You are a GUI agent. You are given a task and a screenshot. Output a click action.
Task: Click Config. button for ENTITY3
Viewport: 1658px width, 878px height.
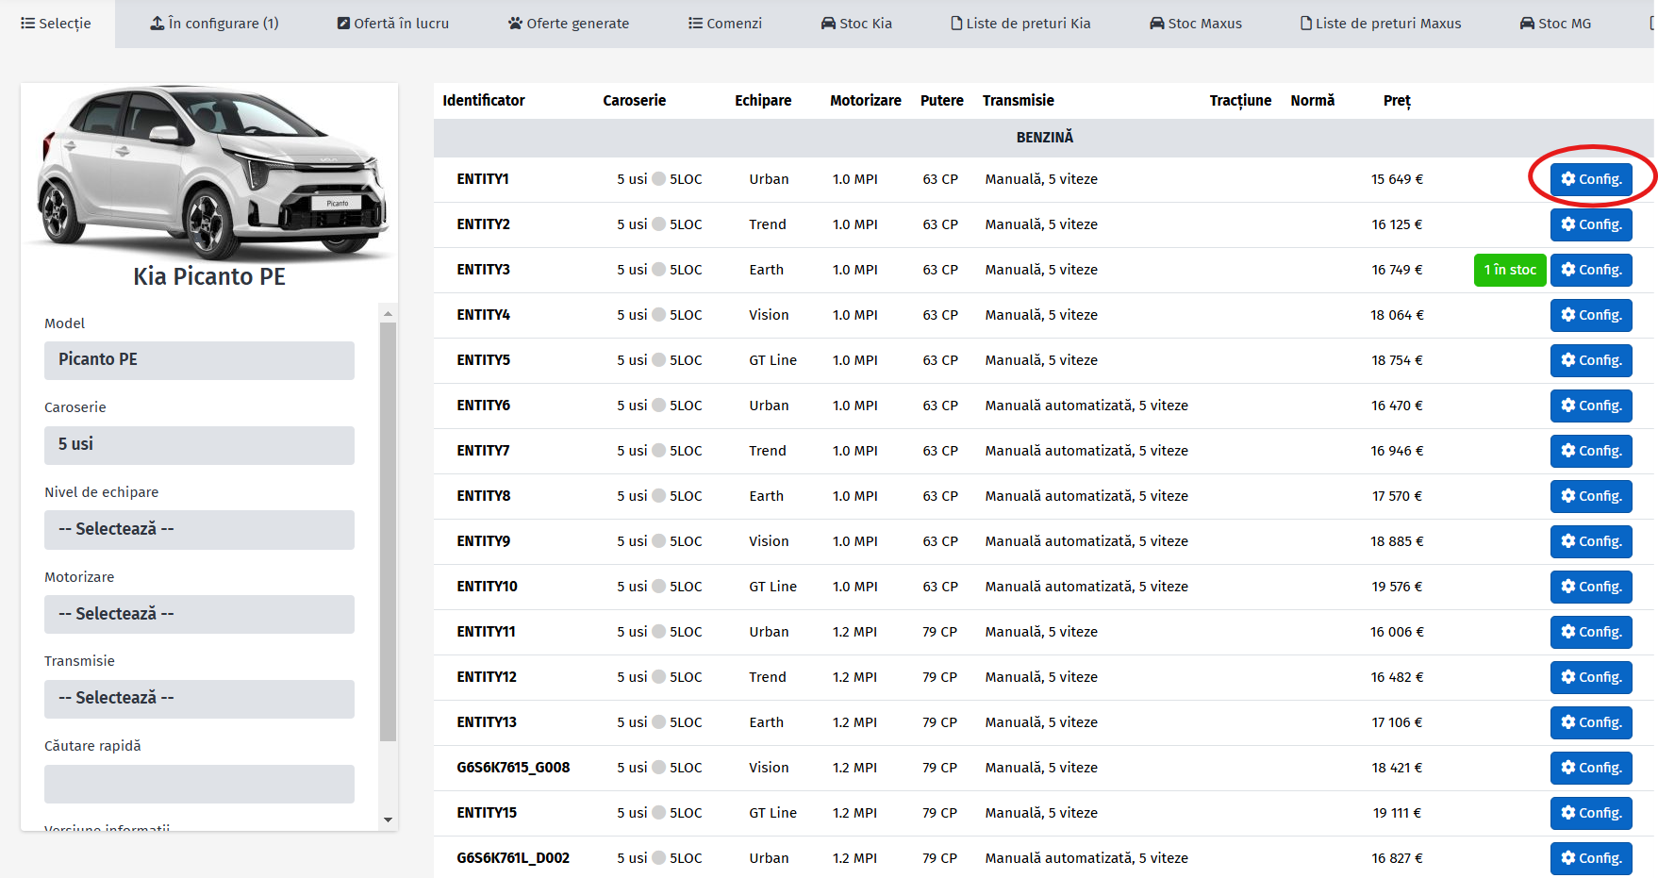[x=1591, y=270]
